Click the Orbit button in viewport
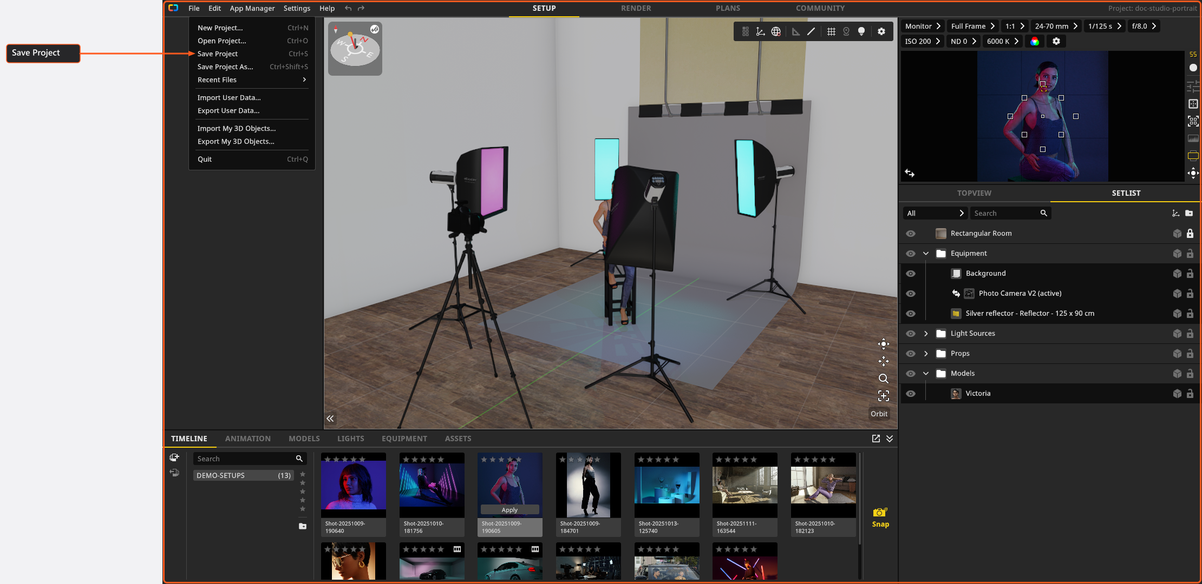The image size is (1202, 584). [x=879, y=414]
